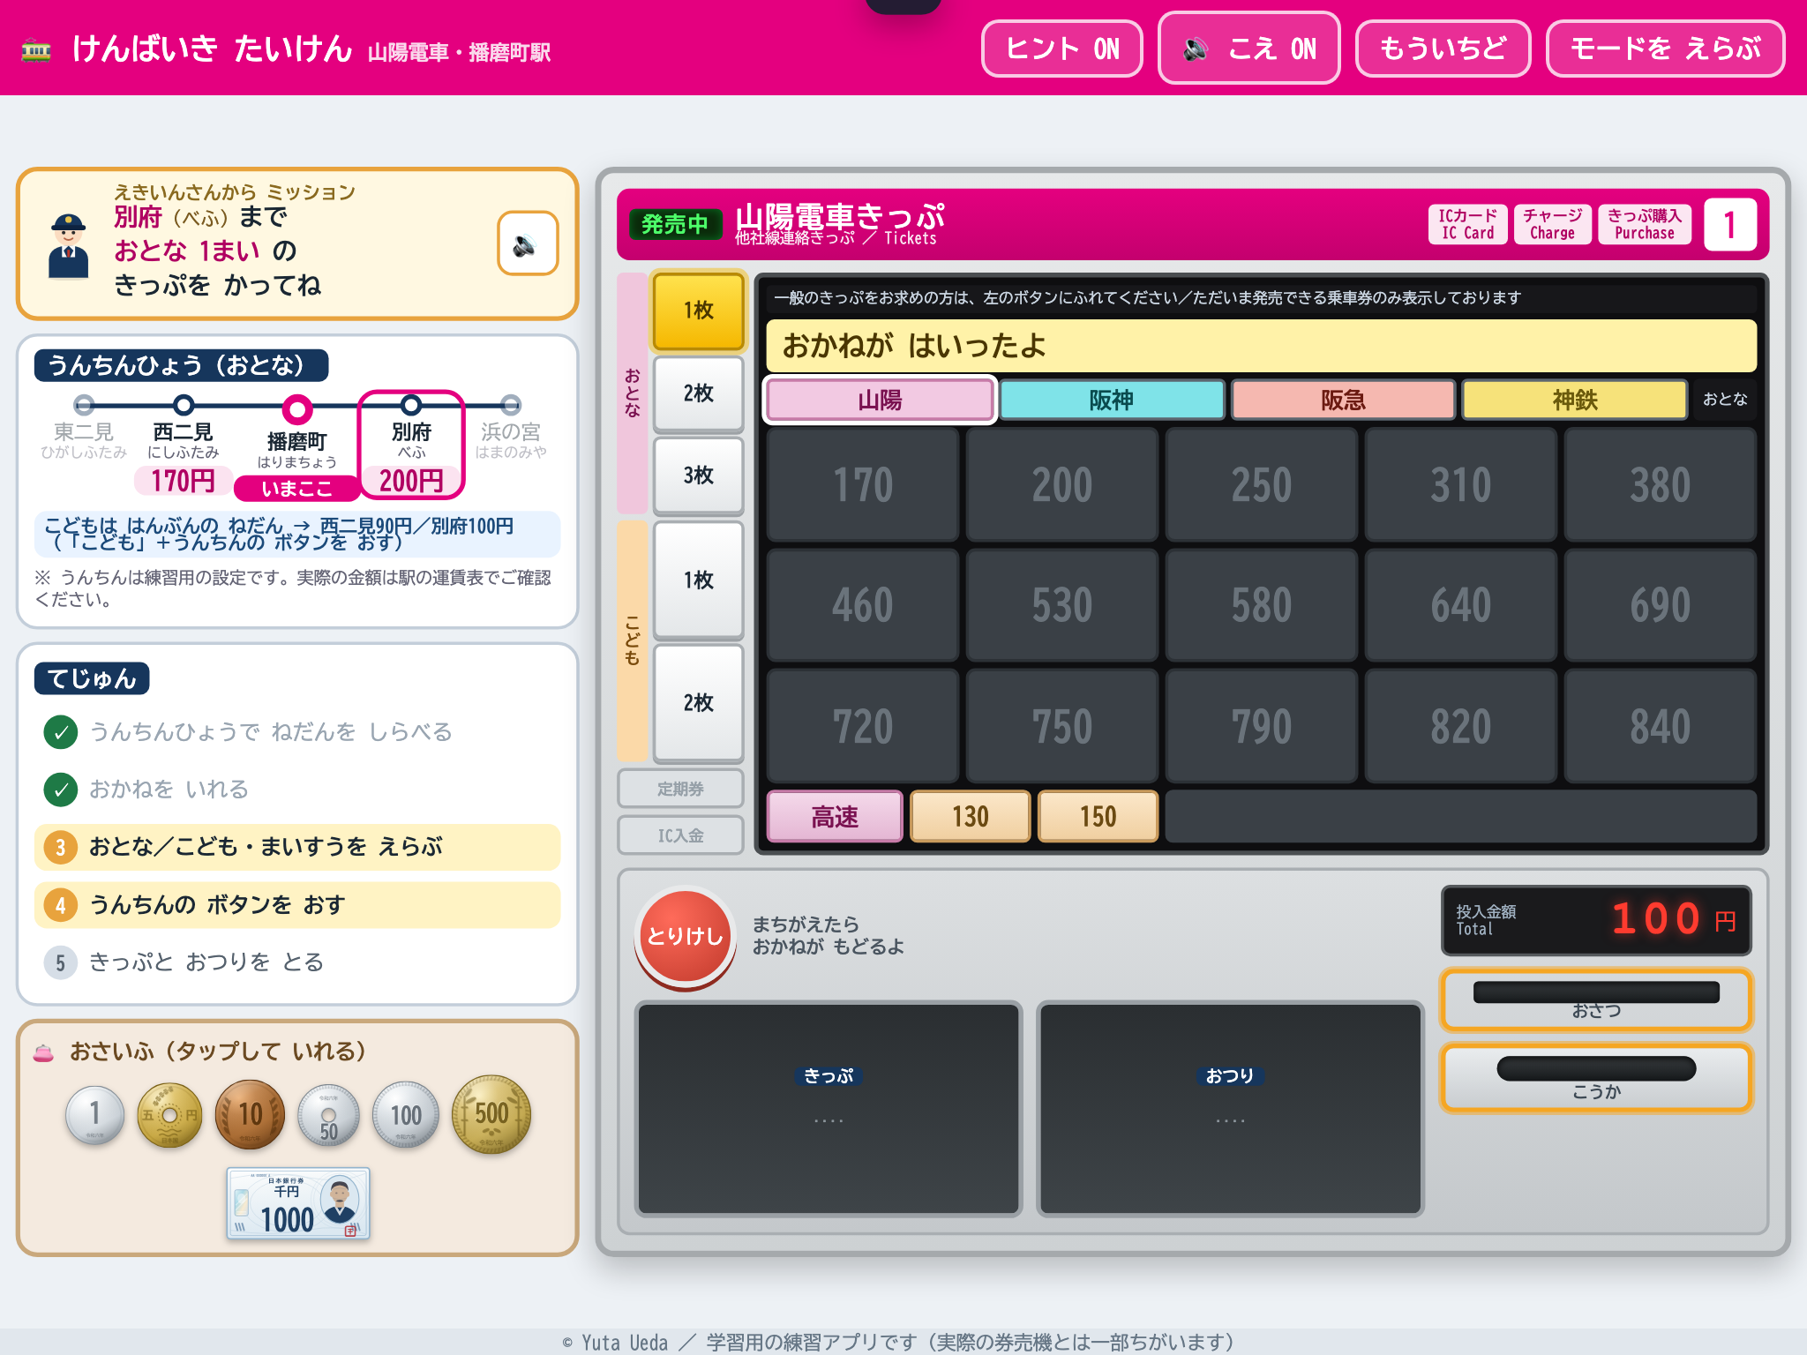Select the 690 yen fare button
This screenshot has height=1355, width=1807.
(1661, 605)
